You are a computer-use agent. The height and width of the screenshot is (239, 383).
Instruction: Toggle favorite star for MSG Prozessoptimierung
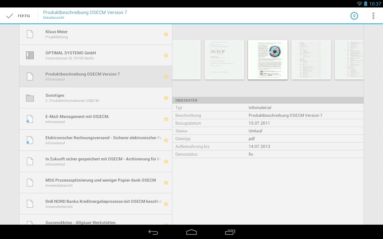[x=166, y=183]
